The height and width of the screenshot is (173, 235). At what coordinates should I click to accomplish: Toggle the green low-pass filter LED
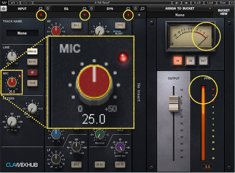click(x=32, y=116)
